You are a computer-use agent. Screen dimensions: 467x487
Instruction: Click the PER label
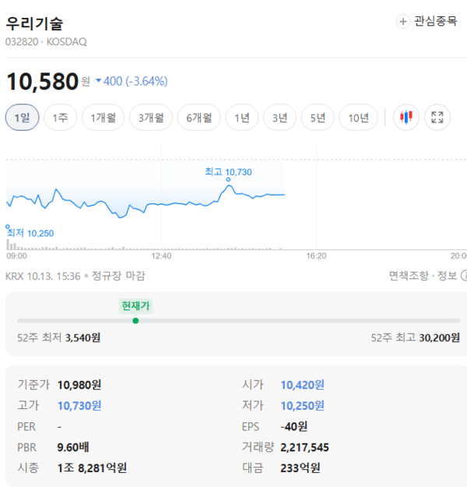[x=26, y=426]
